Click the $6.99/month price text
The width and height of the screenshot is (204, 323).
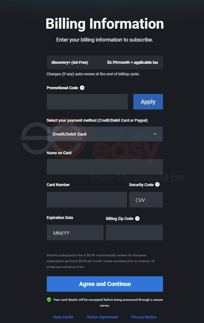tap(118, 62)
